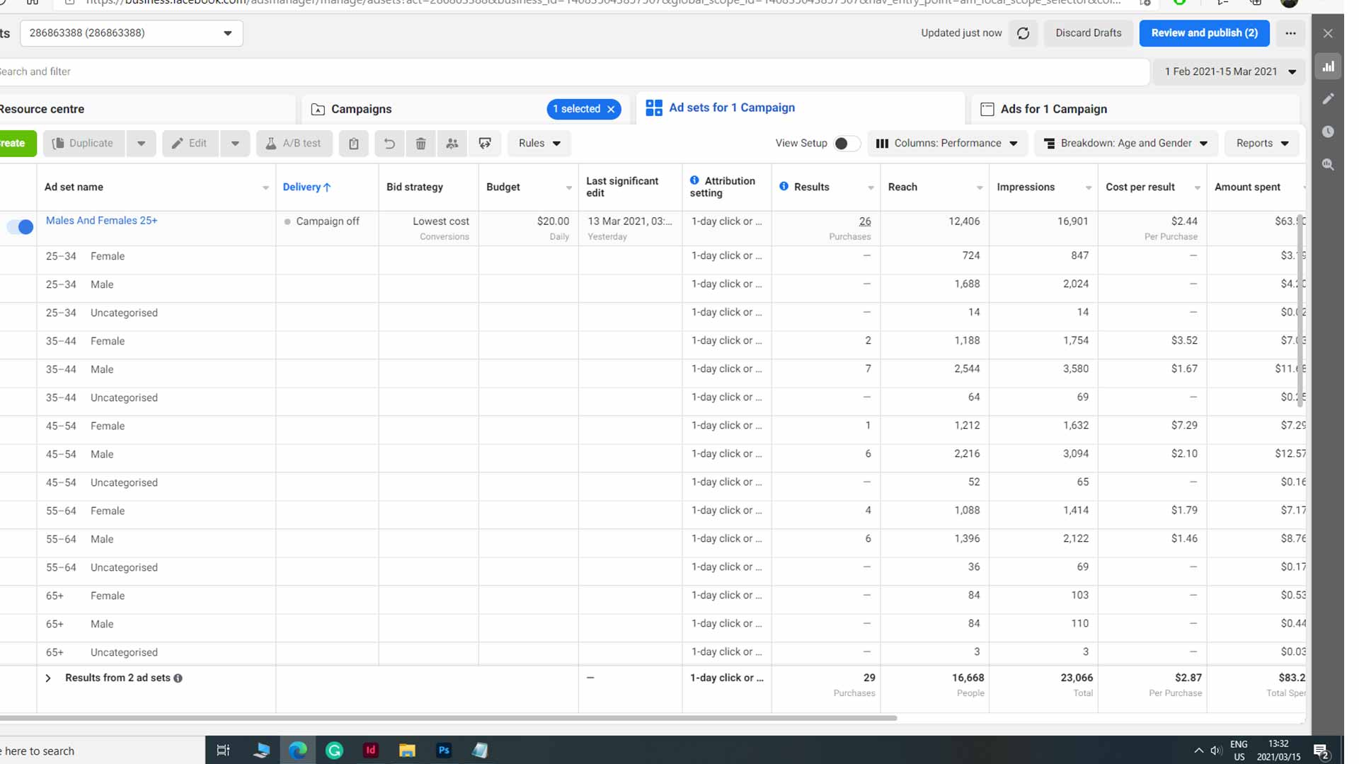Open Microsoft Edge from the taskbar

[298, 751]
